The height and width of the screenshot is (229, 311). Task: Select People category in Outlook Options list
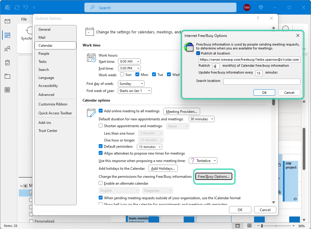tap(55, 54)
